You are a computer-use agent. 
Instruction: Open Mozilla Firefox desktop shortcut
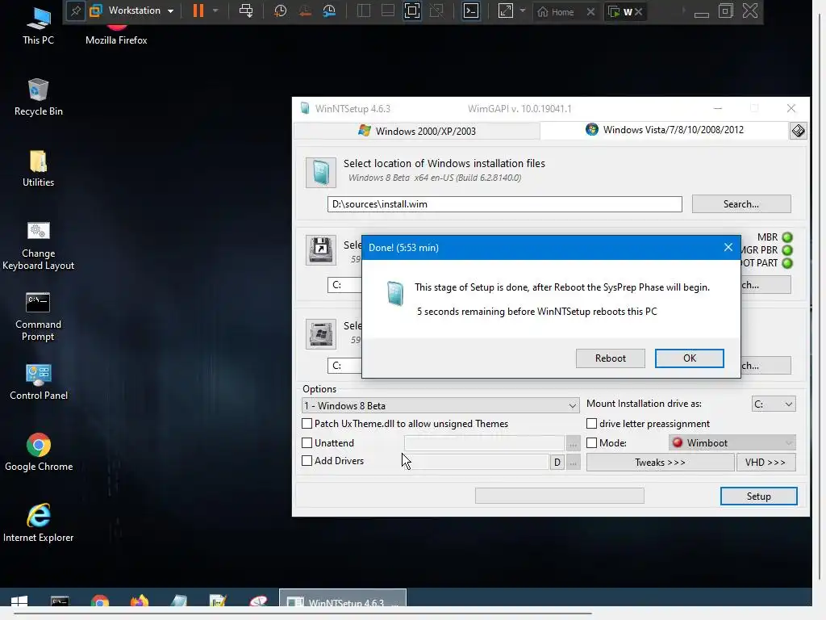point(116,34)
